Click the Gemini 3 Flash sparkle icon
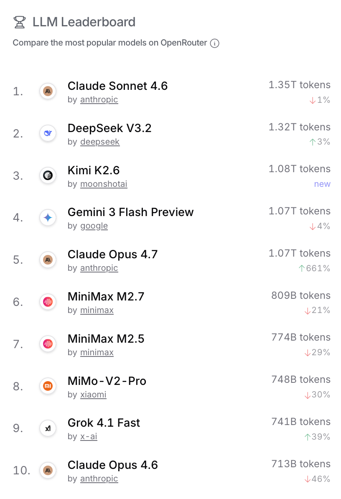Screen dimensions: 341x499 click(x=48, y=218)
